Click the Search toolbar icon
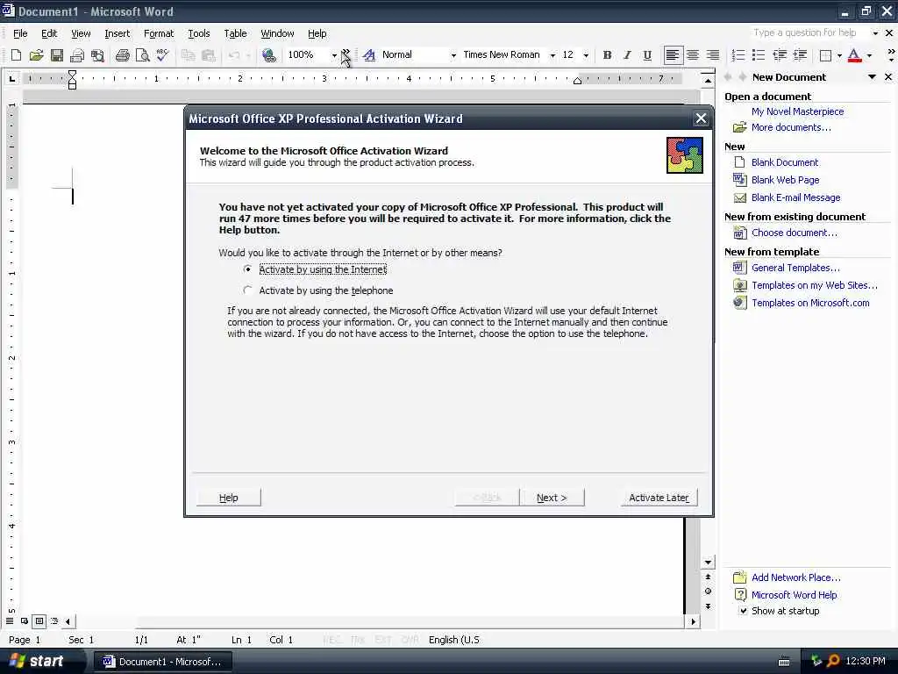The width and height of the screenshot is (898, 674). 98,55
